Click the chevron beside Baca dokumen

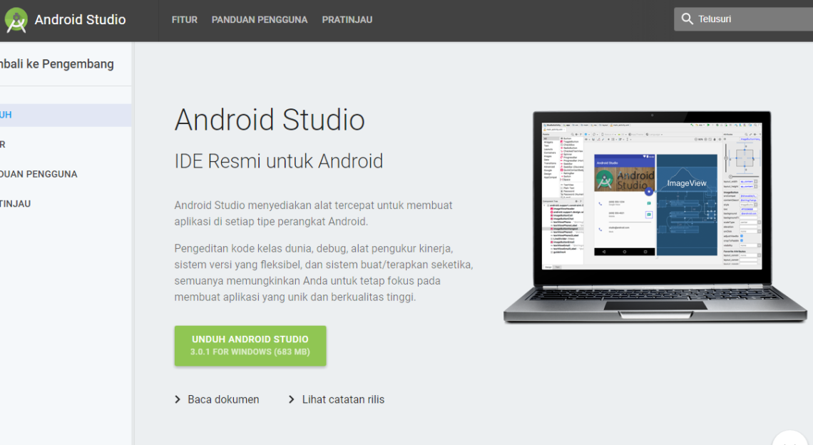[178, 399]
